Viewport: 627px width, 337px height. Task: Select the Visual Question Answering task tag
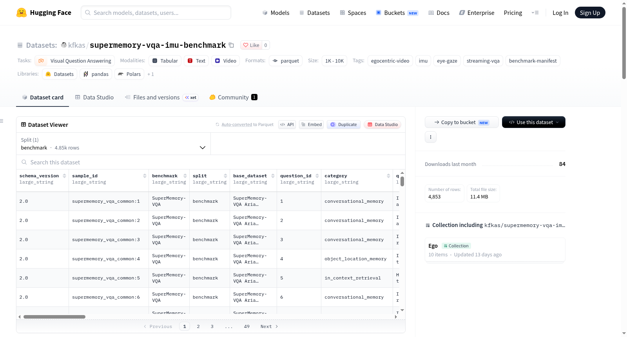pos(74,61)
